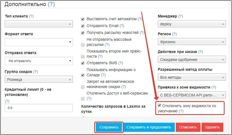Enable Не отправлять массовые рассылки checkbox
This screenshot has height=135, width=232.
tap(83, 45)
